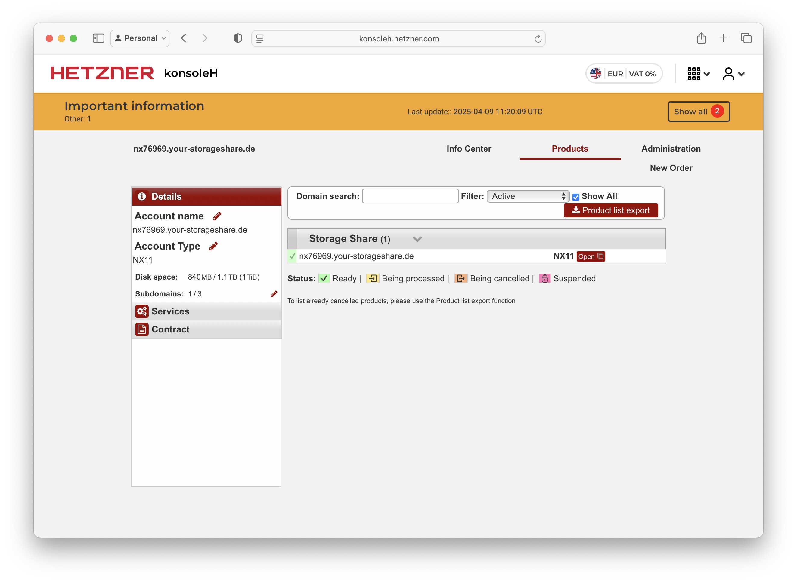
Task: Click the Important information heading
Action: [x=134, y=106]
